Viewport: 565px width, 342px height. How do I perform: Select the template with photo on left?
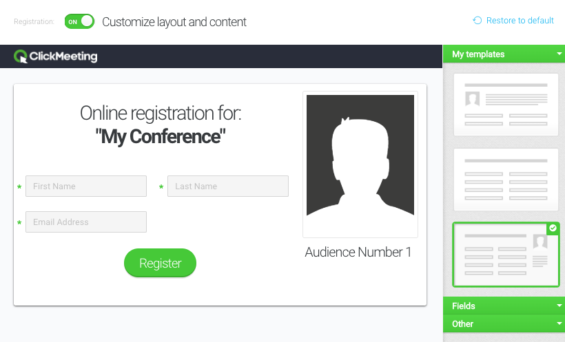click(506, 105)
